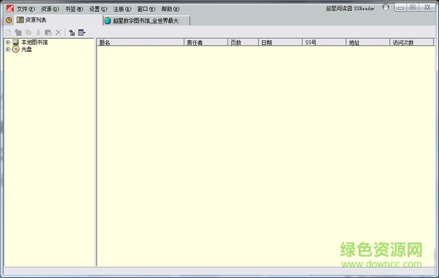This screenshot has height=278, width=439.
Task: Close the SSReader window
Action: (x=427, y=7)
